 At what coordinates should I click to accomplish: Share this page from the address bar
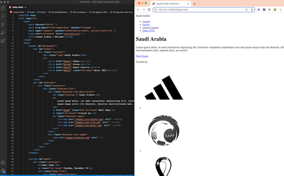[246, 10]
